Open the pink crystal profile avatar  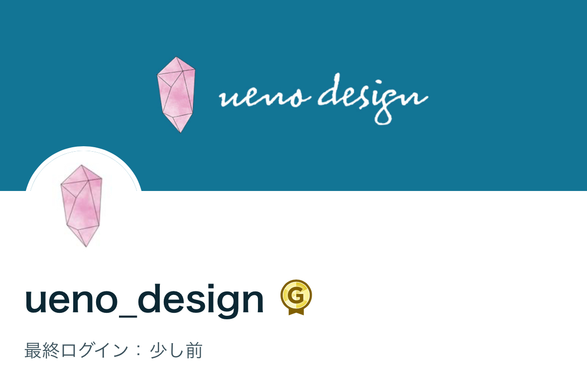[82, 205]
